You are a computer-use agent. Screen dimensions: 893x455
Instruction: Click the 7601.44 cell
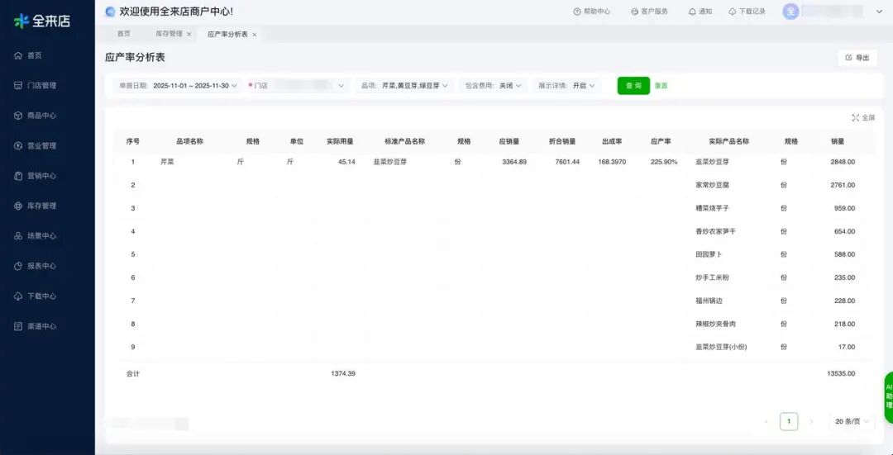point(567,162)
